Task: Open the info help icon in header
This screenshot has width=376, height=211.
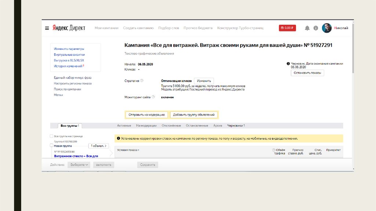Action: pos(316,28)
